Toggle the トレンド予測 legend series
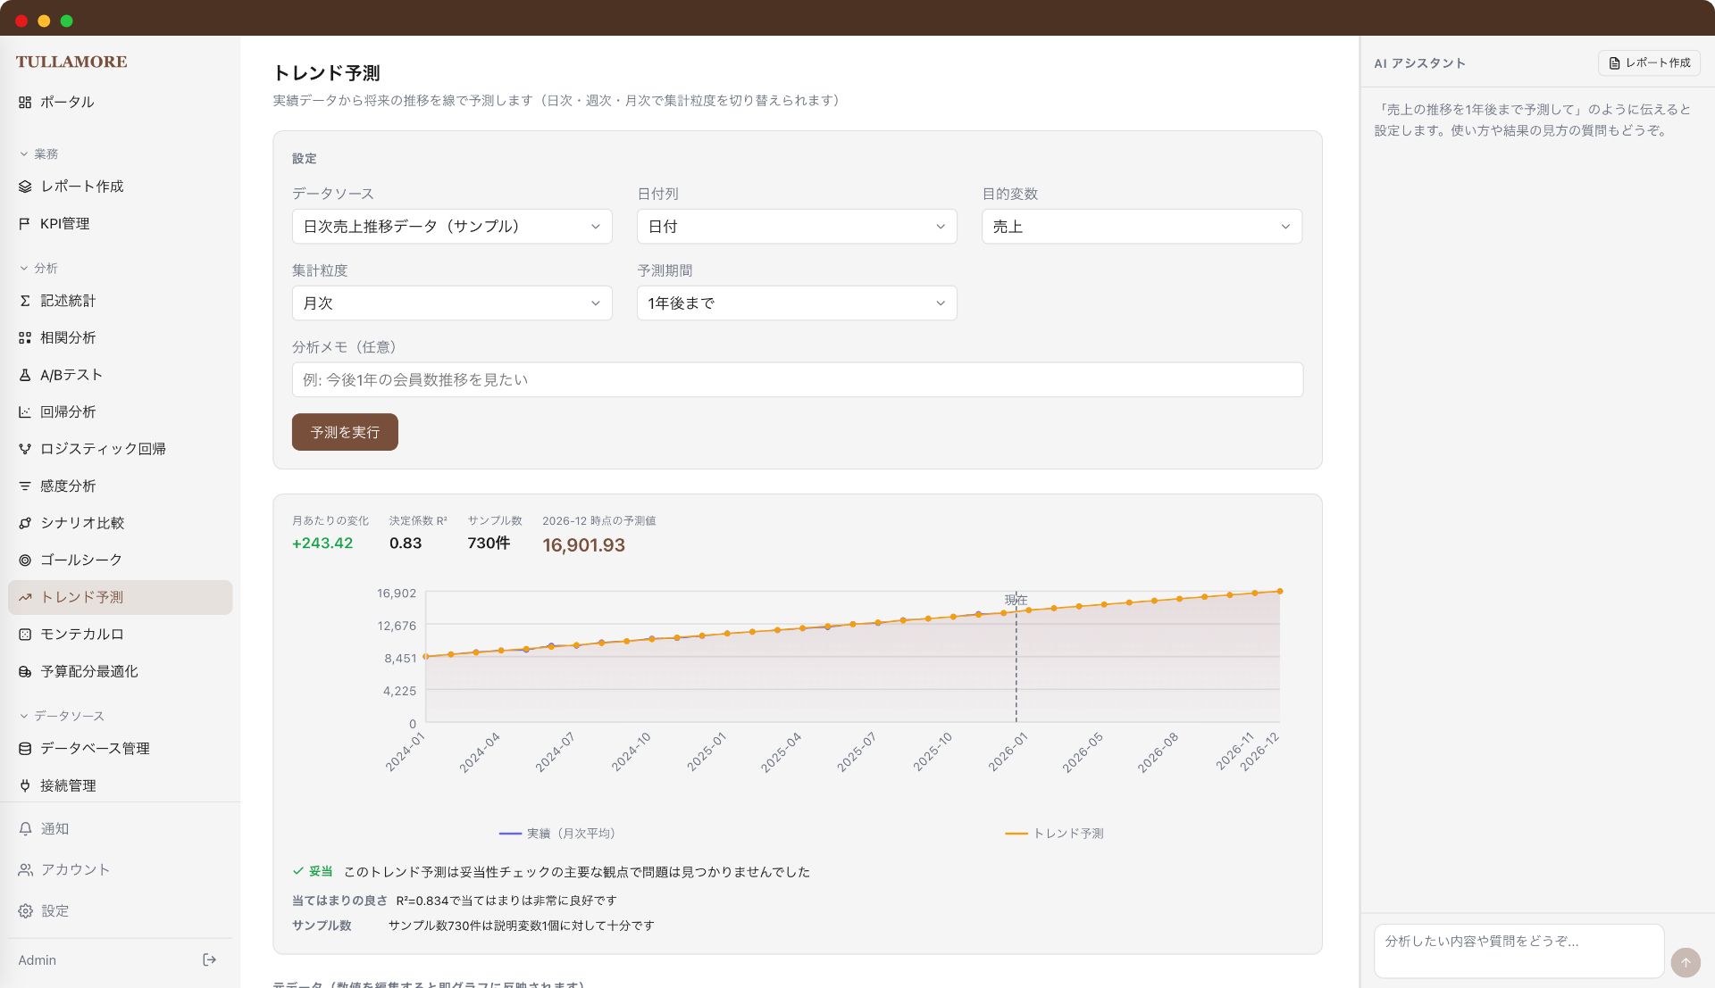 pyautogui.click(x=1054, y=834)
